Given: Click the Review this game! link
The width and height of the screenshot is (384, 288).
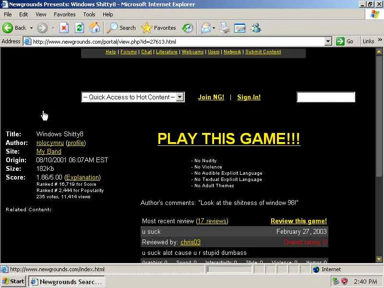Looking at the screenshot, I should 299,221.
